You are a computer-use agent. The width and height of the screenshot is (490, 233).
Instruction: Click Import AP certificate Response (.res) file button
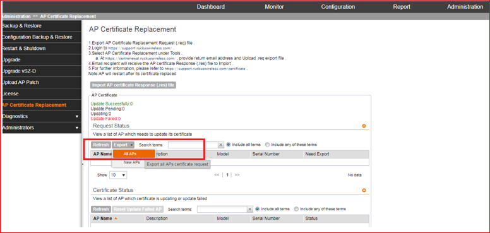click(x=133, y=85)
